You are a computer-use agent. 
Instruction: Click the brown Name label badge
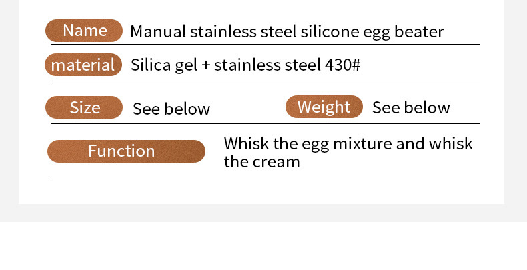(84, 31)
